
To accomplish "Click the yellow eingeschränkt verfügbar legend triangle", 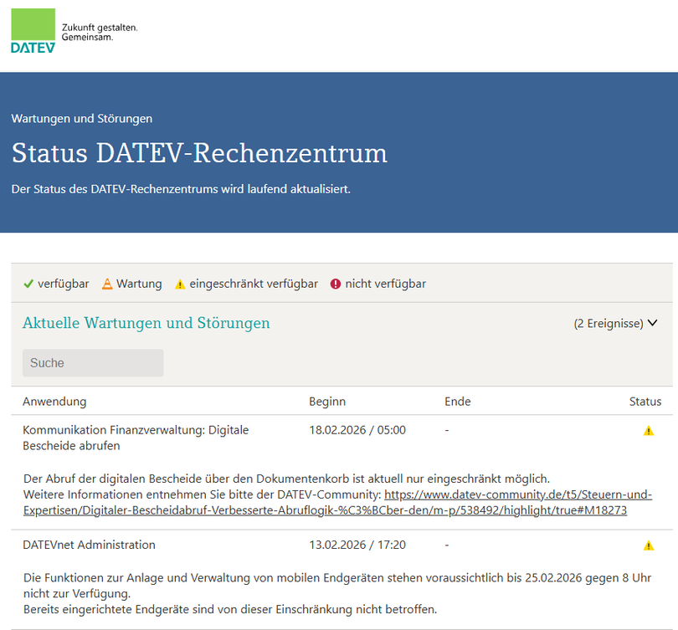I will (180, 284).
